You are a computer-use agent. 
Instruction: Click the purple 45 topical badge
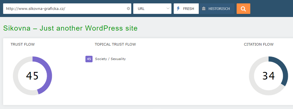(89, 59)
